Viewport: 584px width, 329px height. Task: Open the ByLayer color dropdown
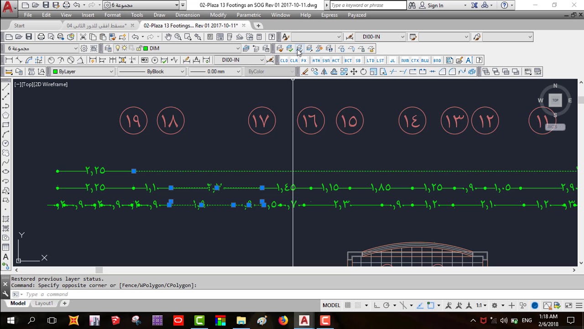pyautogui.click(x=83, y=71)
